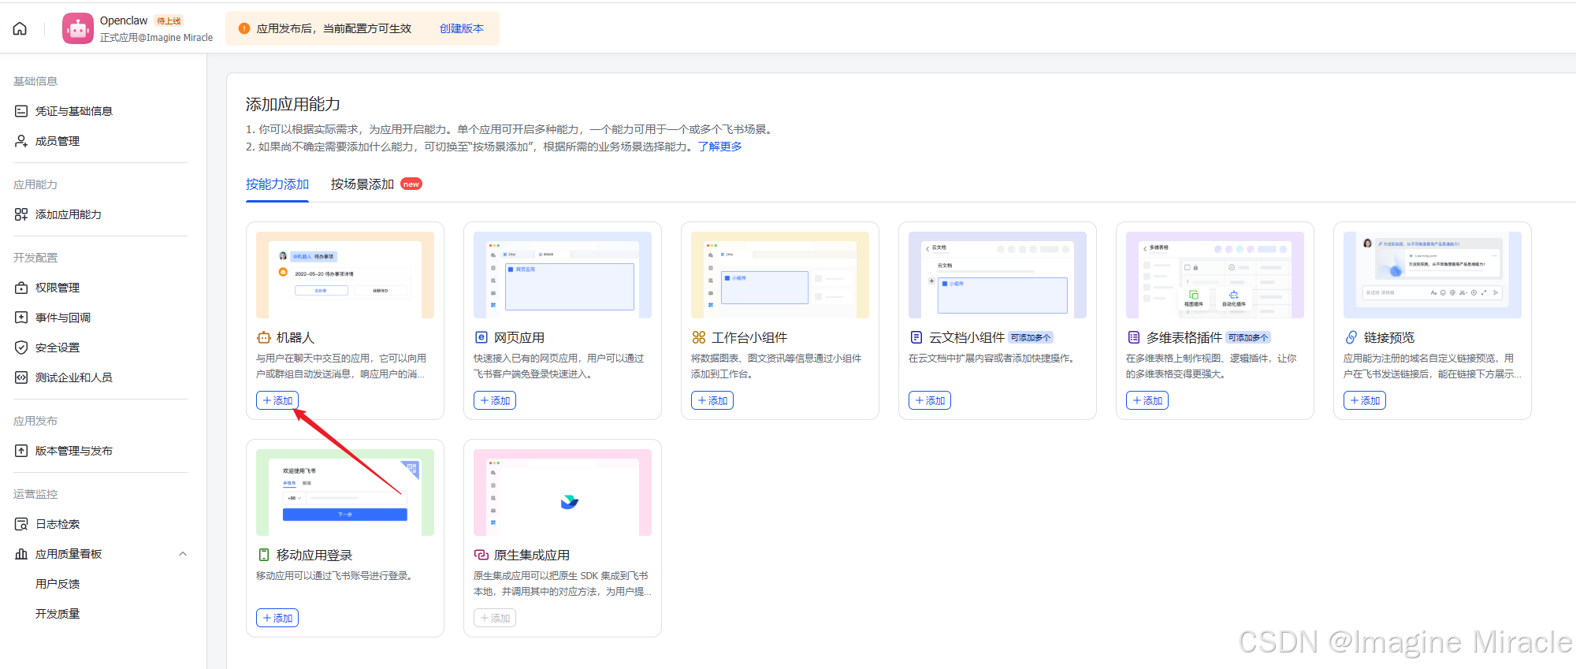
Task: Click 正式应用@Imagine Miracle subtitle text
Action: point(156,37)
